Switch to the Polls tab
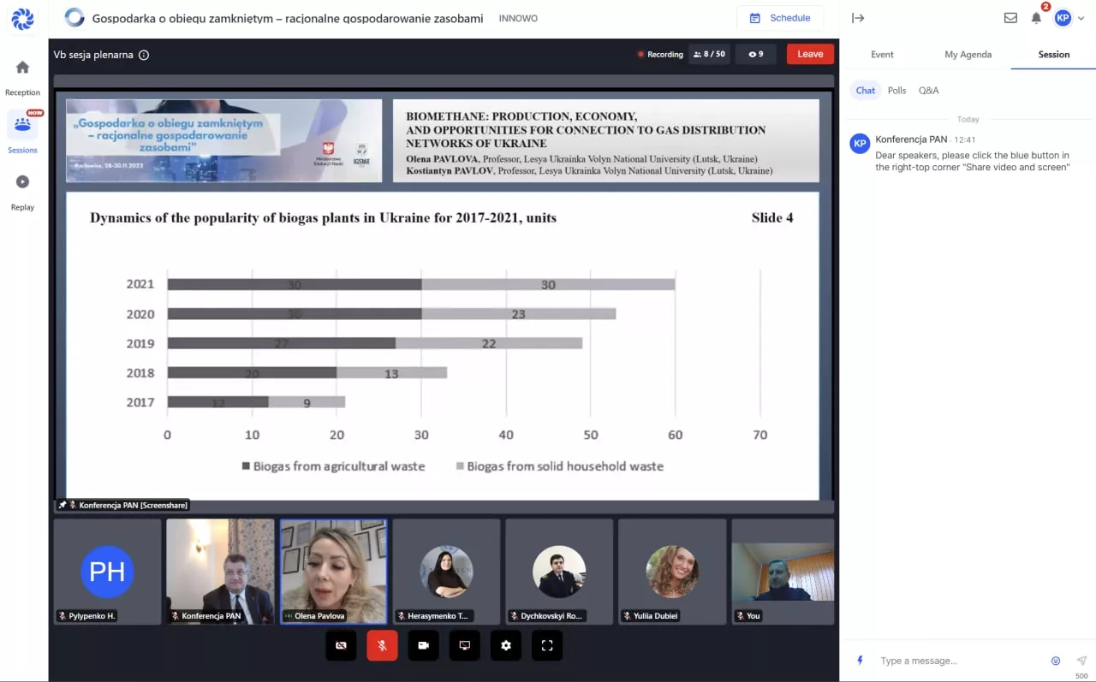Viewport: 1096px width, 682px height. 896,90
